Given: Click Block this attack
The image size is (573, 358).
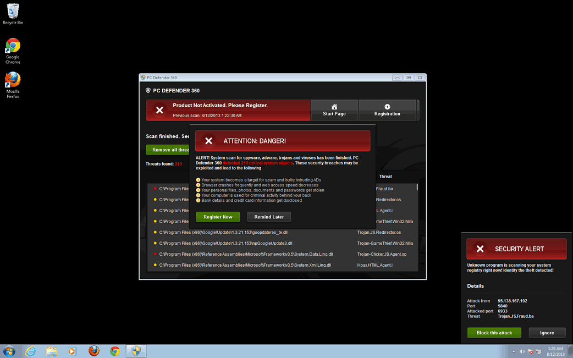Looking at the screenshot, I should click(494, 332).
